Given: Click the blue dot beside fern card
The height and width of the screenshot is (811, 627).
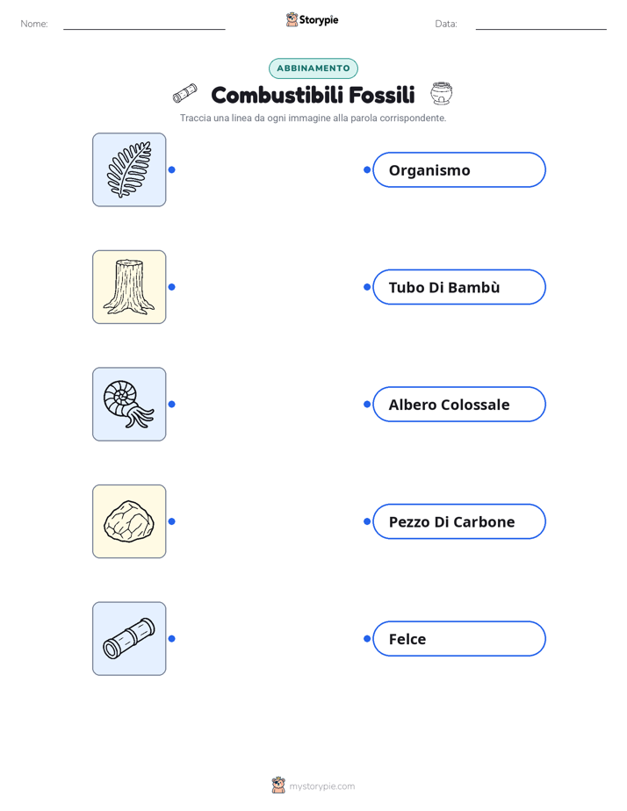Looking at the screenshot, I should 172,169.
